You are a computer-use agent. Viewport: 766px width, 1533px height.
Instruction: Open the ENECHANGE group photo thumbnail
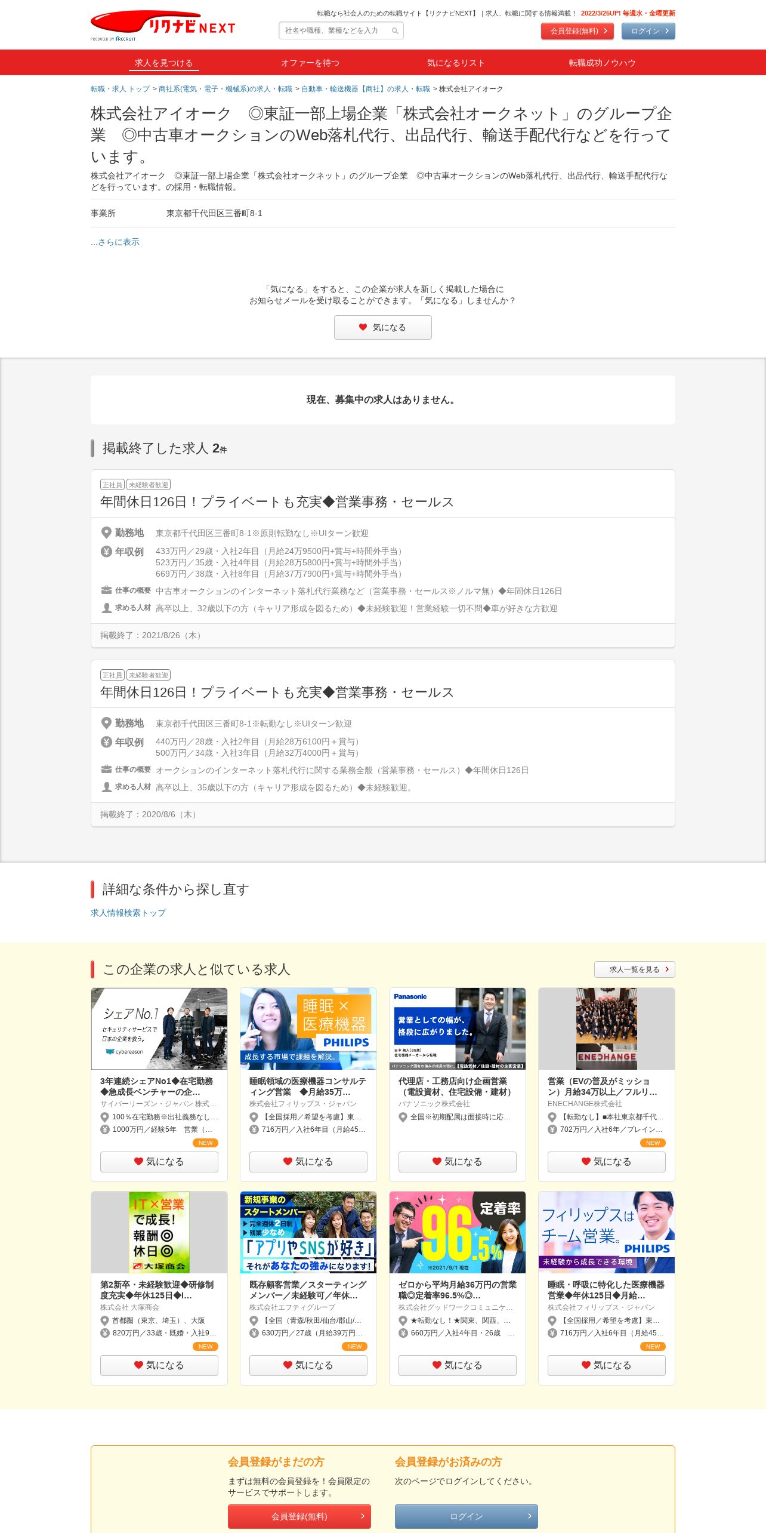(607, 1029)
